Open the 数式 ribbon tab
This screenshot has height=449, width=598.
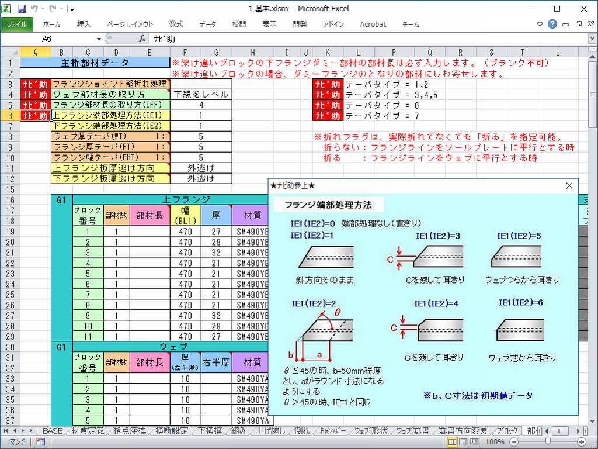(176, 25)
